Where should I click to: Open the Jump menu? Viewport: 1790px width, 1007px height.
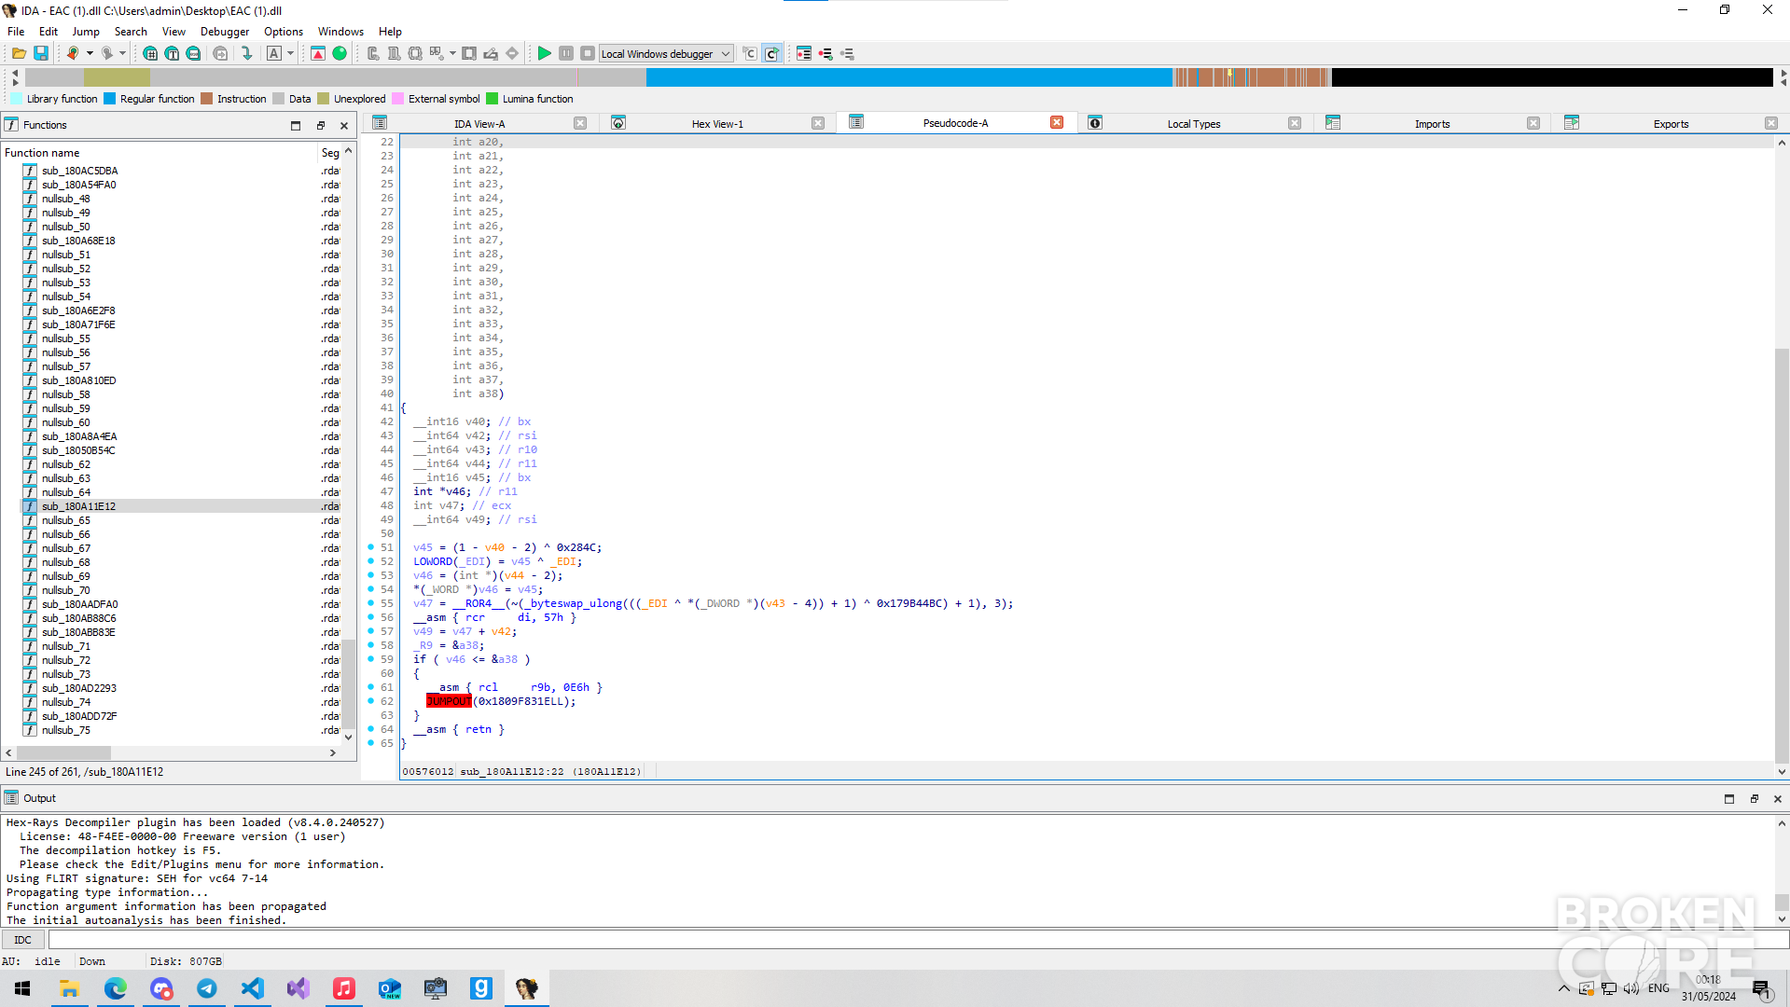(86, 31)
